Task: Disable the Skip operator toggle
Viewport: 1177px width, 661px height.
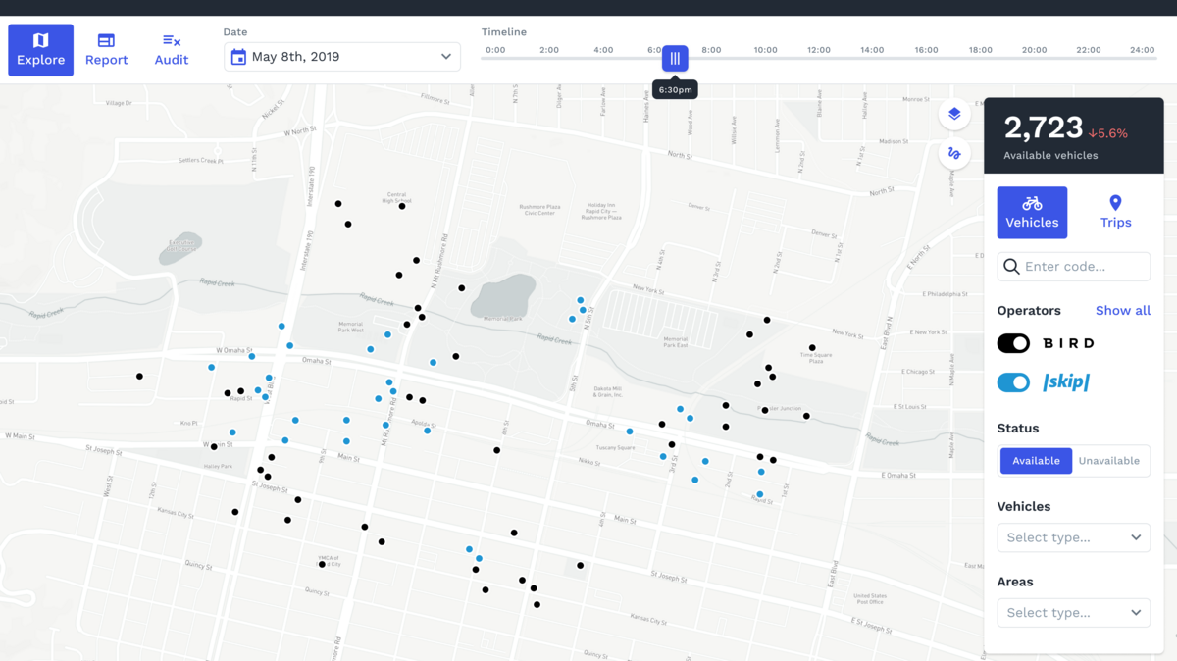Action: pos(1013,382)
